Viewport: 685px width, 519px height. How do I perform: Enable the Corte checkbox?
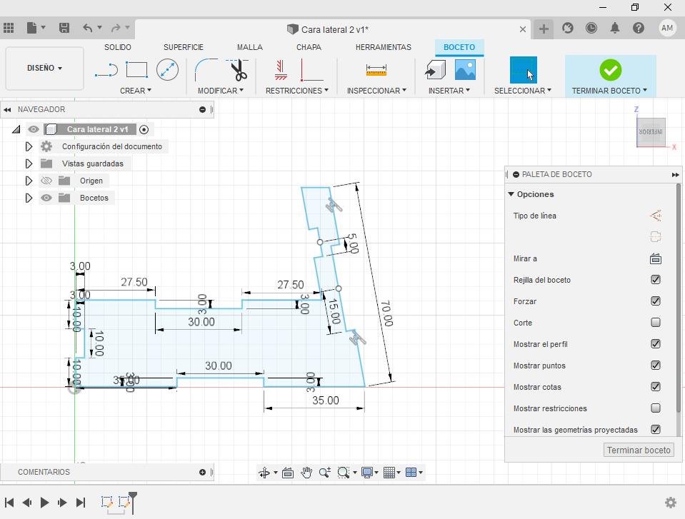tap(655, 323)
